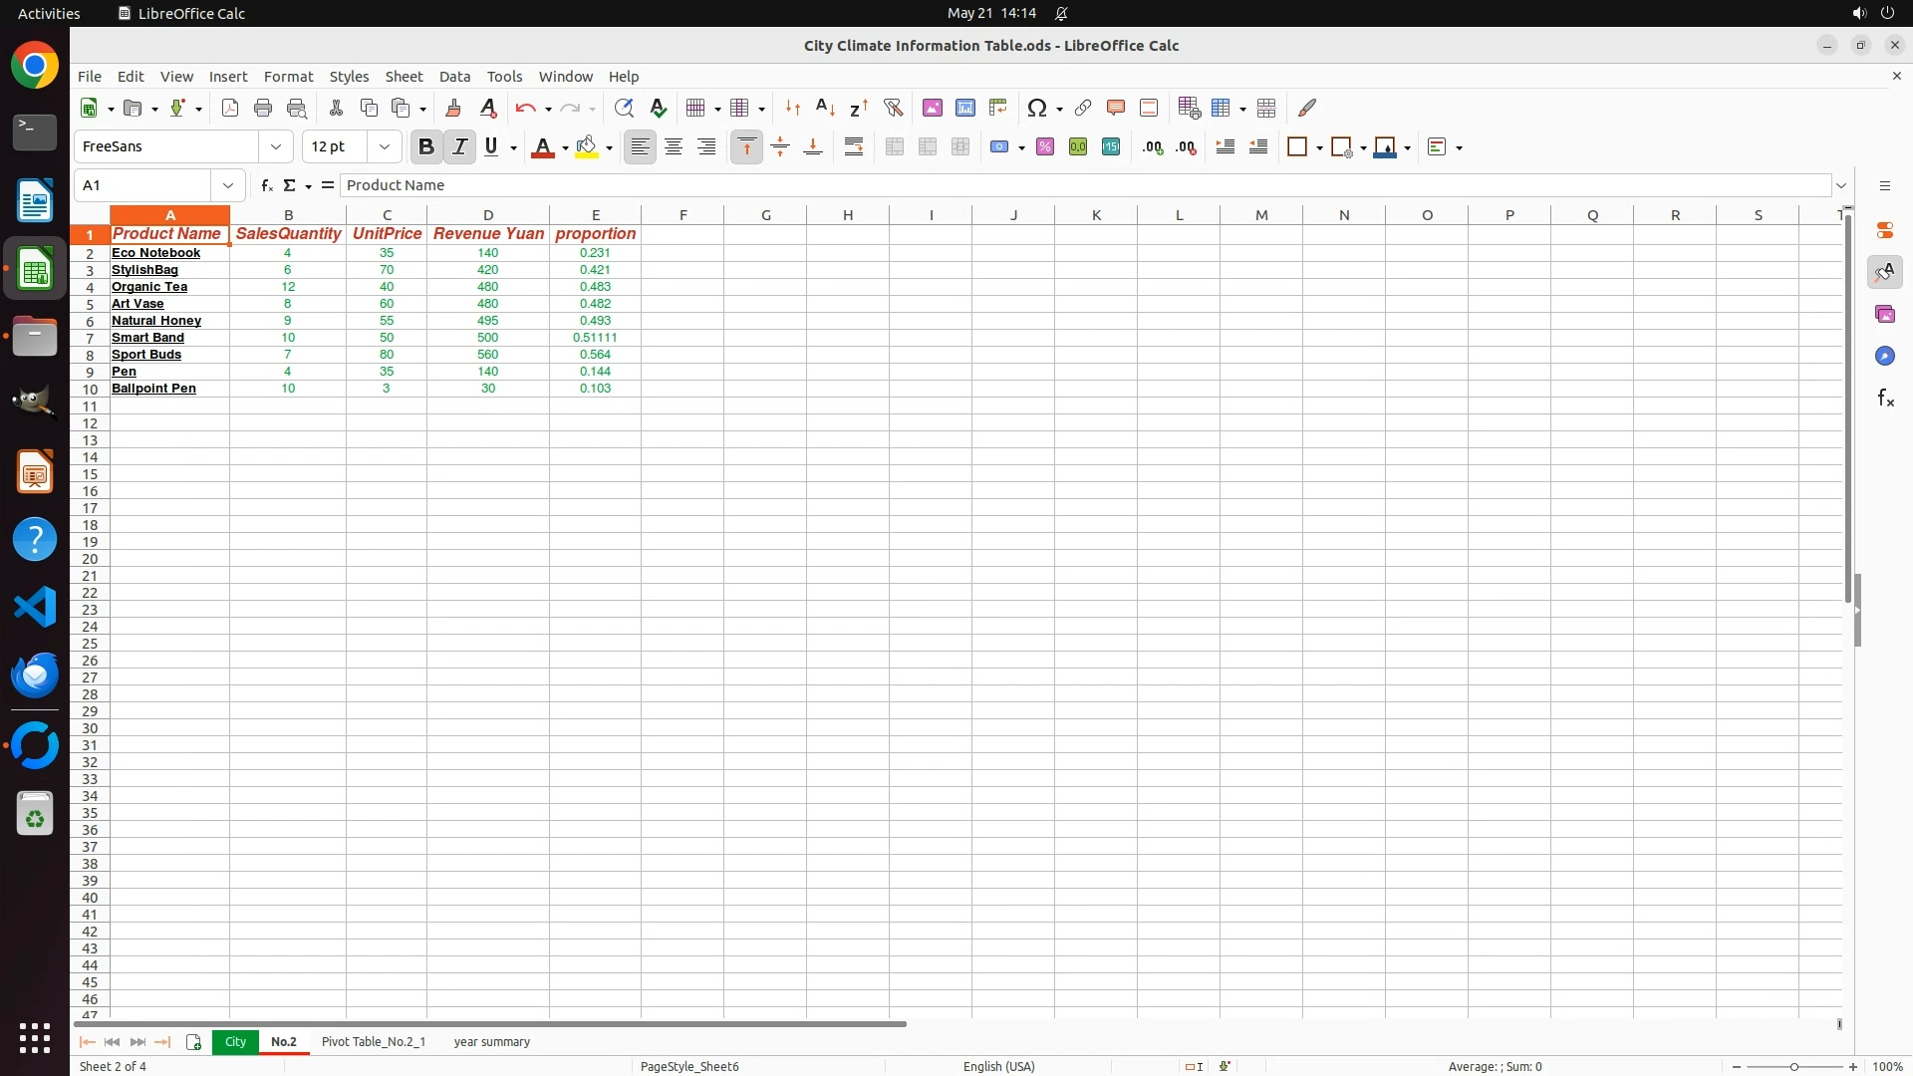Click the Merge and Center Cells icon
This screenshot has height=1076, width=1913.
click(894, 147)
